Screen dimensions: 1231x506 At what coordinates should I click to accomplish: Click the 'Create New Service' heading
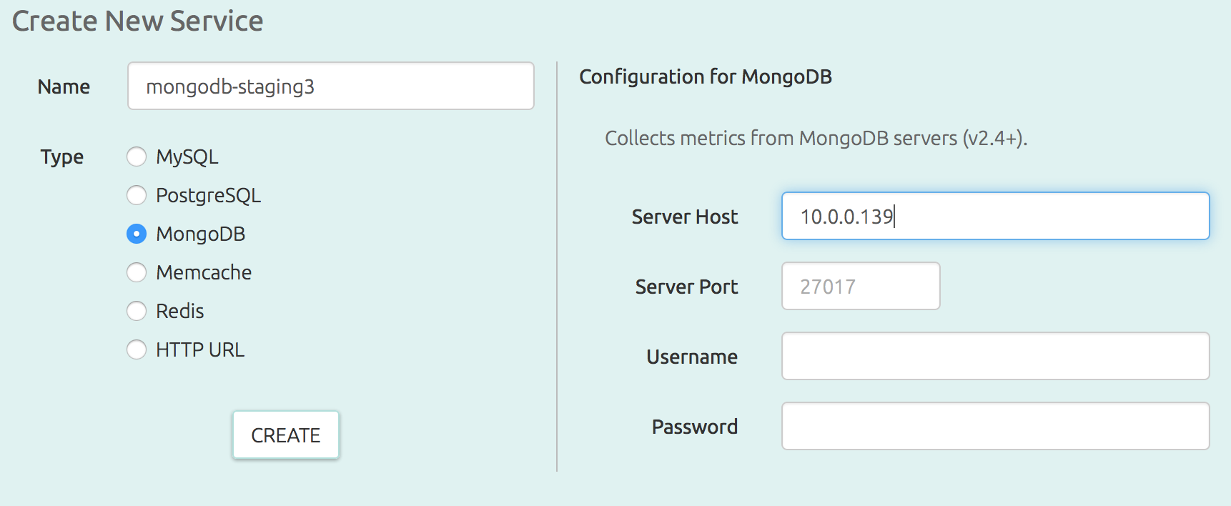pos(138,21)
